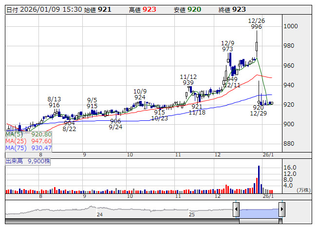Viewport: 318px width, 229px height.
Task: Click the 12/9 peak label 973
Action: [x=227, y=49]
